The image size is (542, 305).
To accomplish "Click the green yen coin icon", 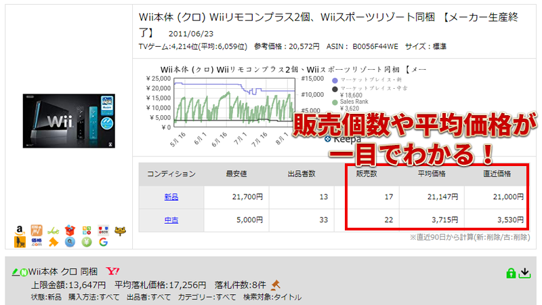I will [x=87, y=242].
